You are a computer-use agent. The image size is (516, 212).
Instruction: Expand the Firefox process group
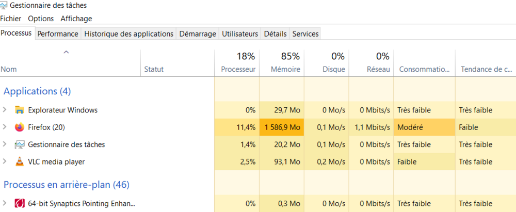coord(5,127)
